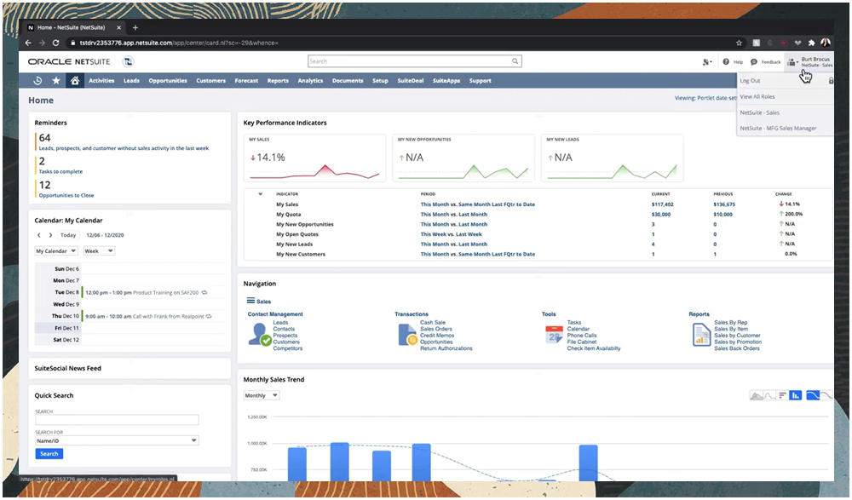Switch chart to area type
Image resolution: width=852 pixels, height=500 pixels.
coord(756,395)
